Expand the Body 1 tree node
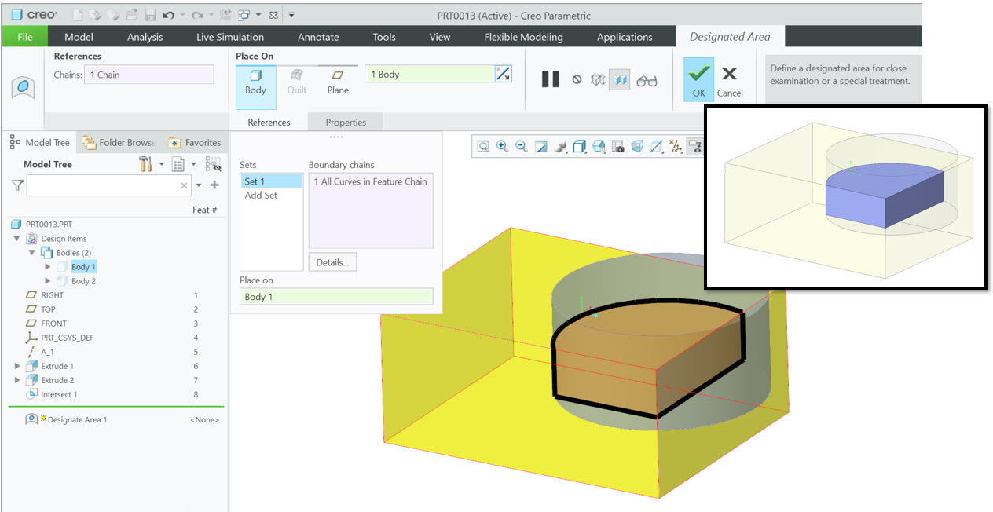993x512 pixels. point(46,266)
